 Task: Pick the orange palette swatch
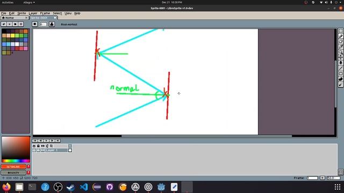[x=25, y=31]
